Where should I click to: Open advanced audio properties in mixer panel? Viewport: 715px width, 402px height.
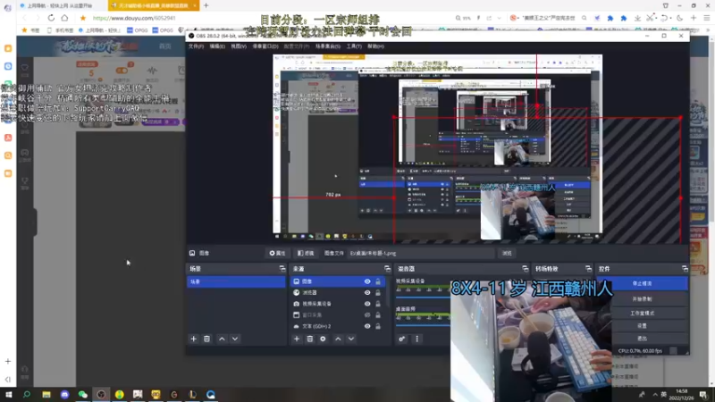[401, 339]
